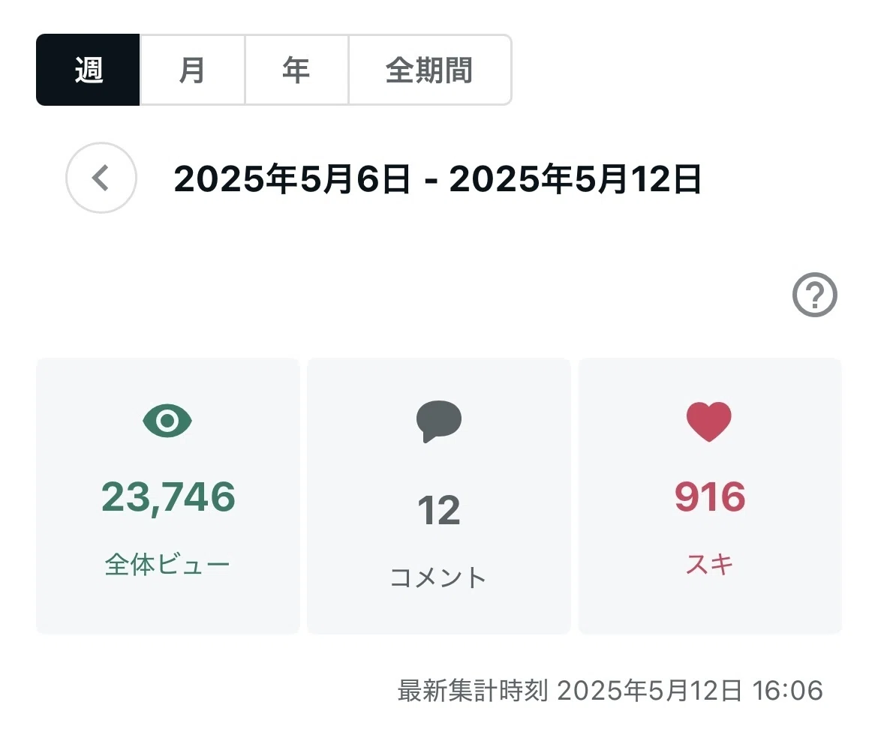
Task: Switch to the 年 (year) tab
Action: click(x=296, y=70)
